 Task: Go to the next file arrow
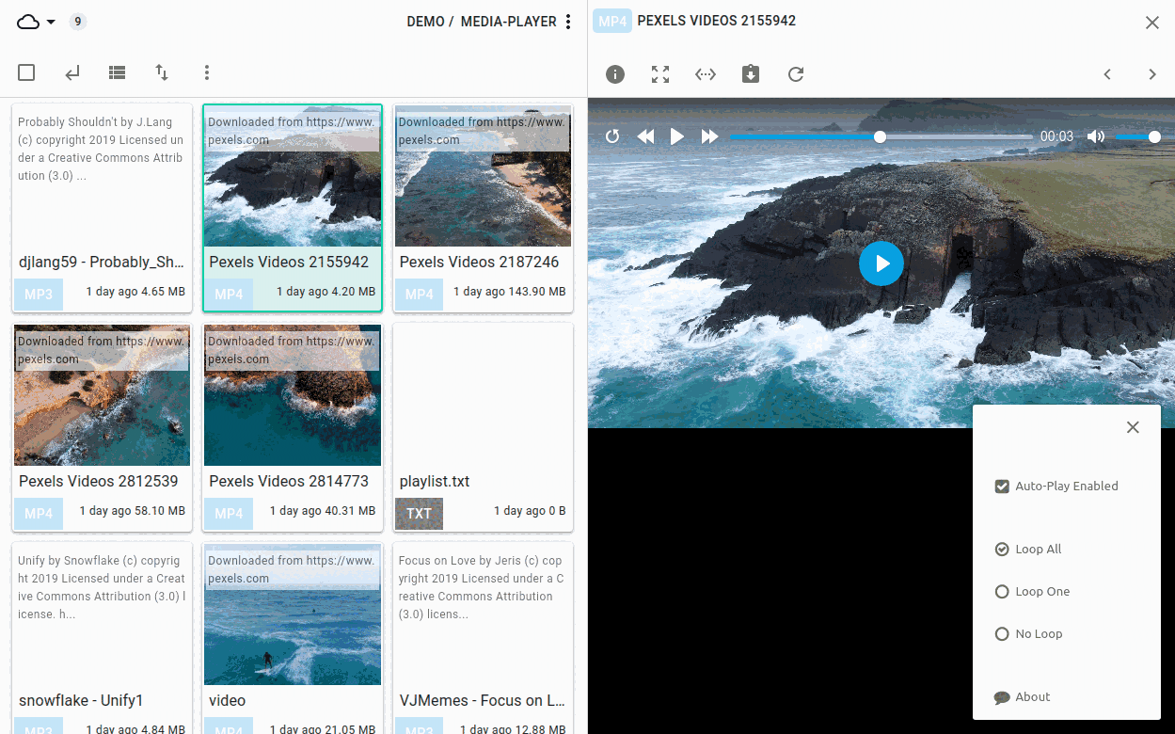[1152, 74]
